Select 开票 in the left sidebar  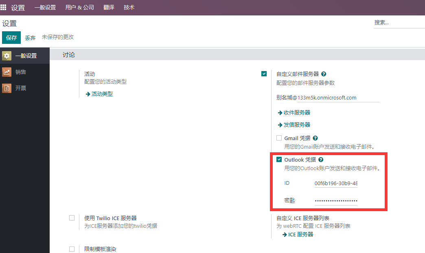click(25, 88)
